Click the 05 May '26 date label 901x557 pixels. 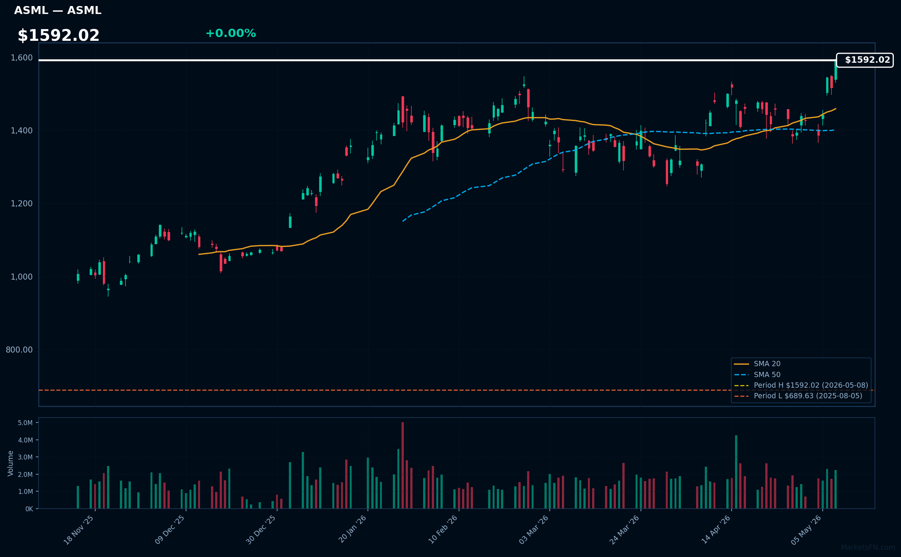pyautogui.click(x=806, y=530)
